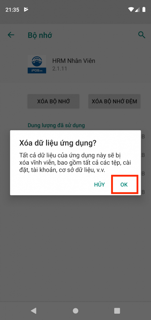The image size is (151, 320).
Task: Tap the version number 2.1.11
Action: click(60, 69)
